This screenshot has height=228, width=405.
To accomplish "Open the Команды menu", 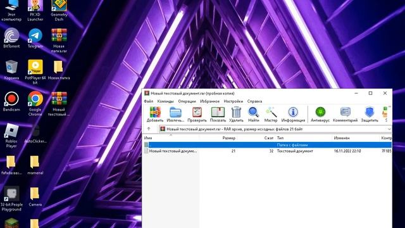I will tap(165, 101).
